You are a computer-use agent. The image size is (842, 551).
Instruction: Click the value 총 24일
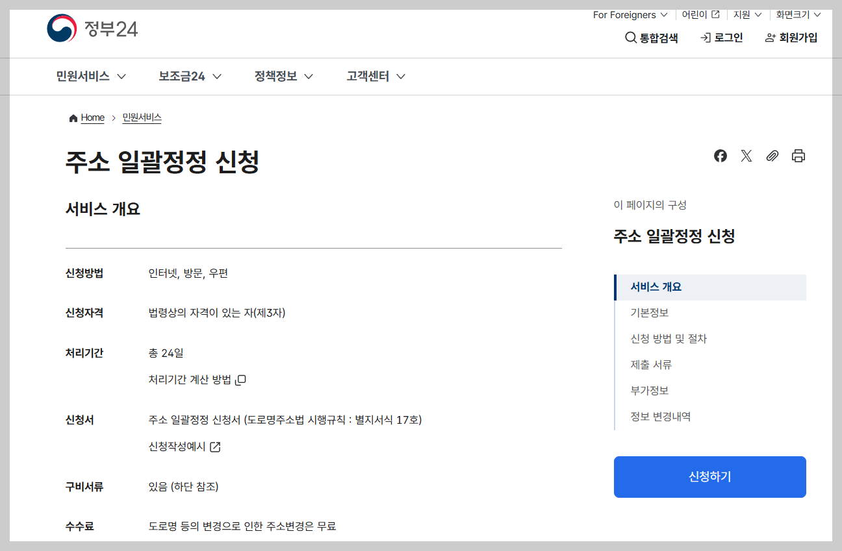[x=166, y=354]
